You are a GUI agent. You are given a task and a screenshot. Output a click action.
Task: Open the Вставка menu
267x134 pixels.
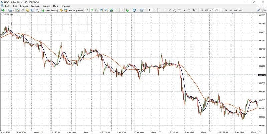[24, 6]
